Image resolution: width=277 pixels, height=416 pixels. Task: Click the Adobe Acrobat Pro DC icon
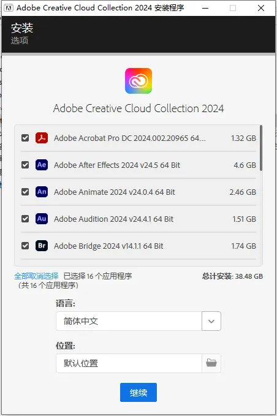(x=42, y=138)
